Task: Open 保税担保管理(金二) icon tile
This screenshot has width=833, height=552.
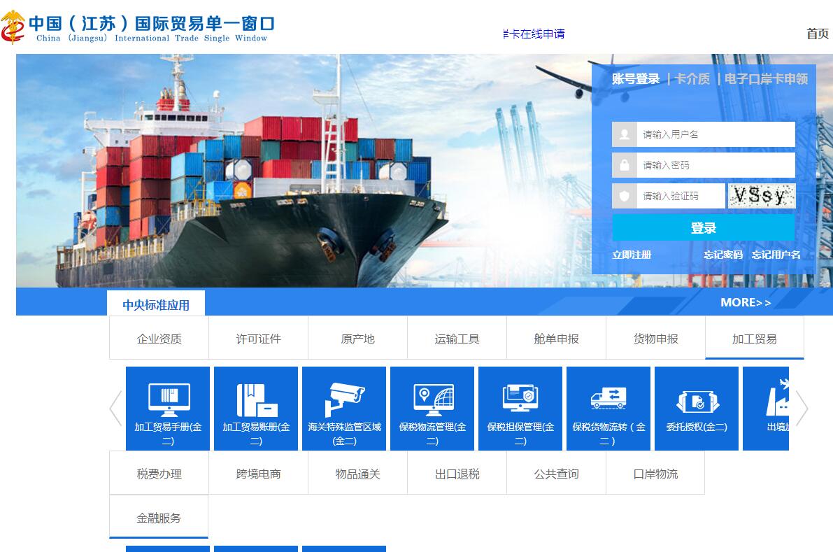Action: point(520,409)
